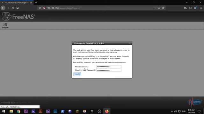Open the volume control tray icon
Screen dimensions: 204x114
pos(176,111)
